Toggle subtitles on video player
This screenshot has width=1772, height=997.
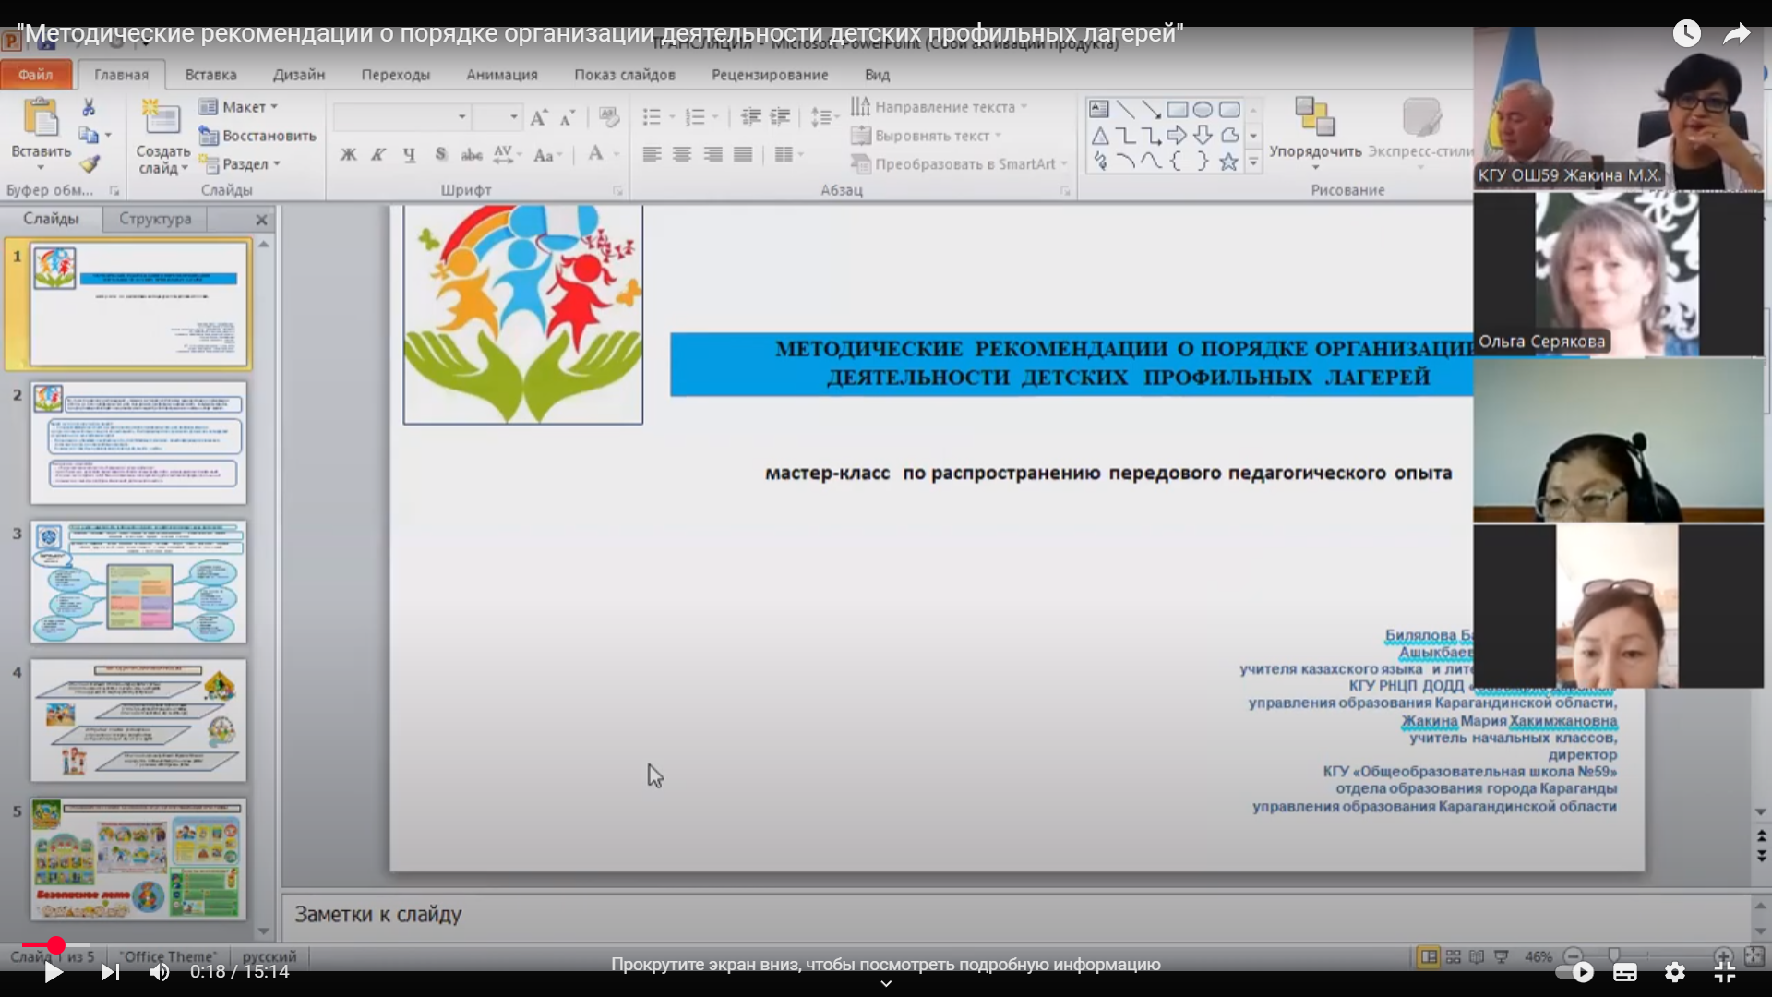[1625, 972]
